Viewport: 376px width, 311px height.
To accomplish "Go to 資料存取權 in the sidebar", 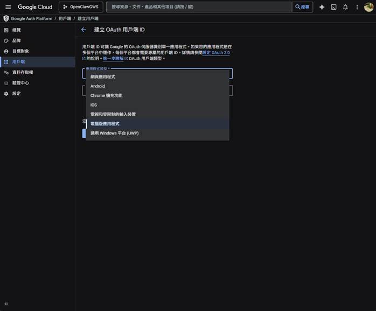I will point(22,72).
